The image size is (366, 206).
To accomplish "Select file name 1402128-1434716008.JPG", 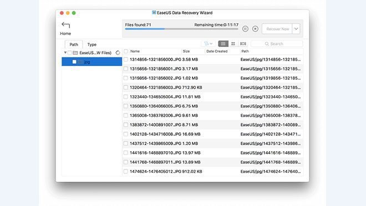I will 155,134.
